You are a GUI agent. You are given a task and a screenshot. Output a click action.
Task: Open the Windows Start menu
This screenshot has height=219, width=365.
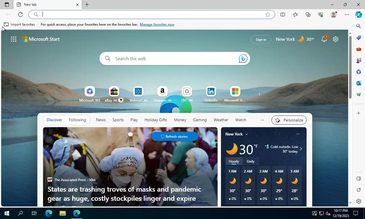click(x=7, y=213)
